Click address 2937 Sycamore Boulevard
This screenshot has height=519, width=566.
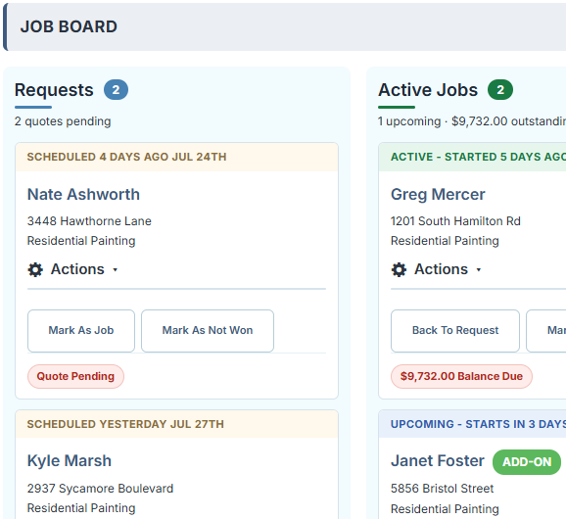click(100, 489)
